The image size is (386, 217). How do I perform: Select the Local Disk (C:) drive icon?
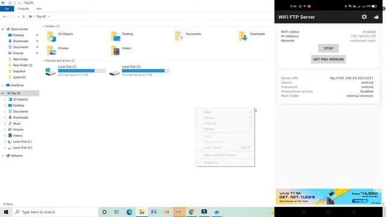pos(51,71)
